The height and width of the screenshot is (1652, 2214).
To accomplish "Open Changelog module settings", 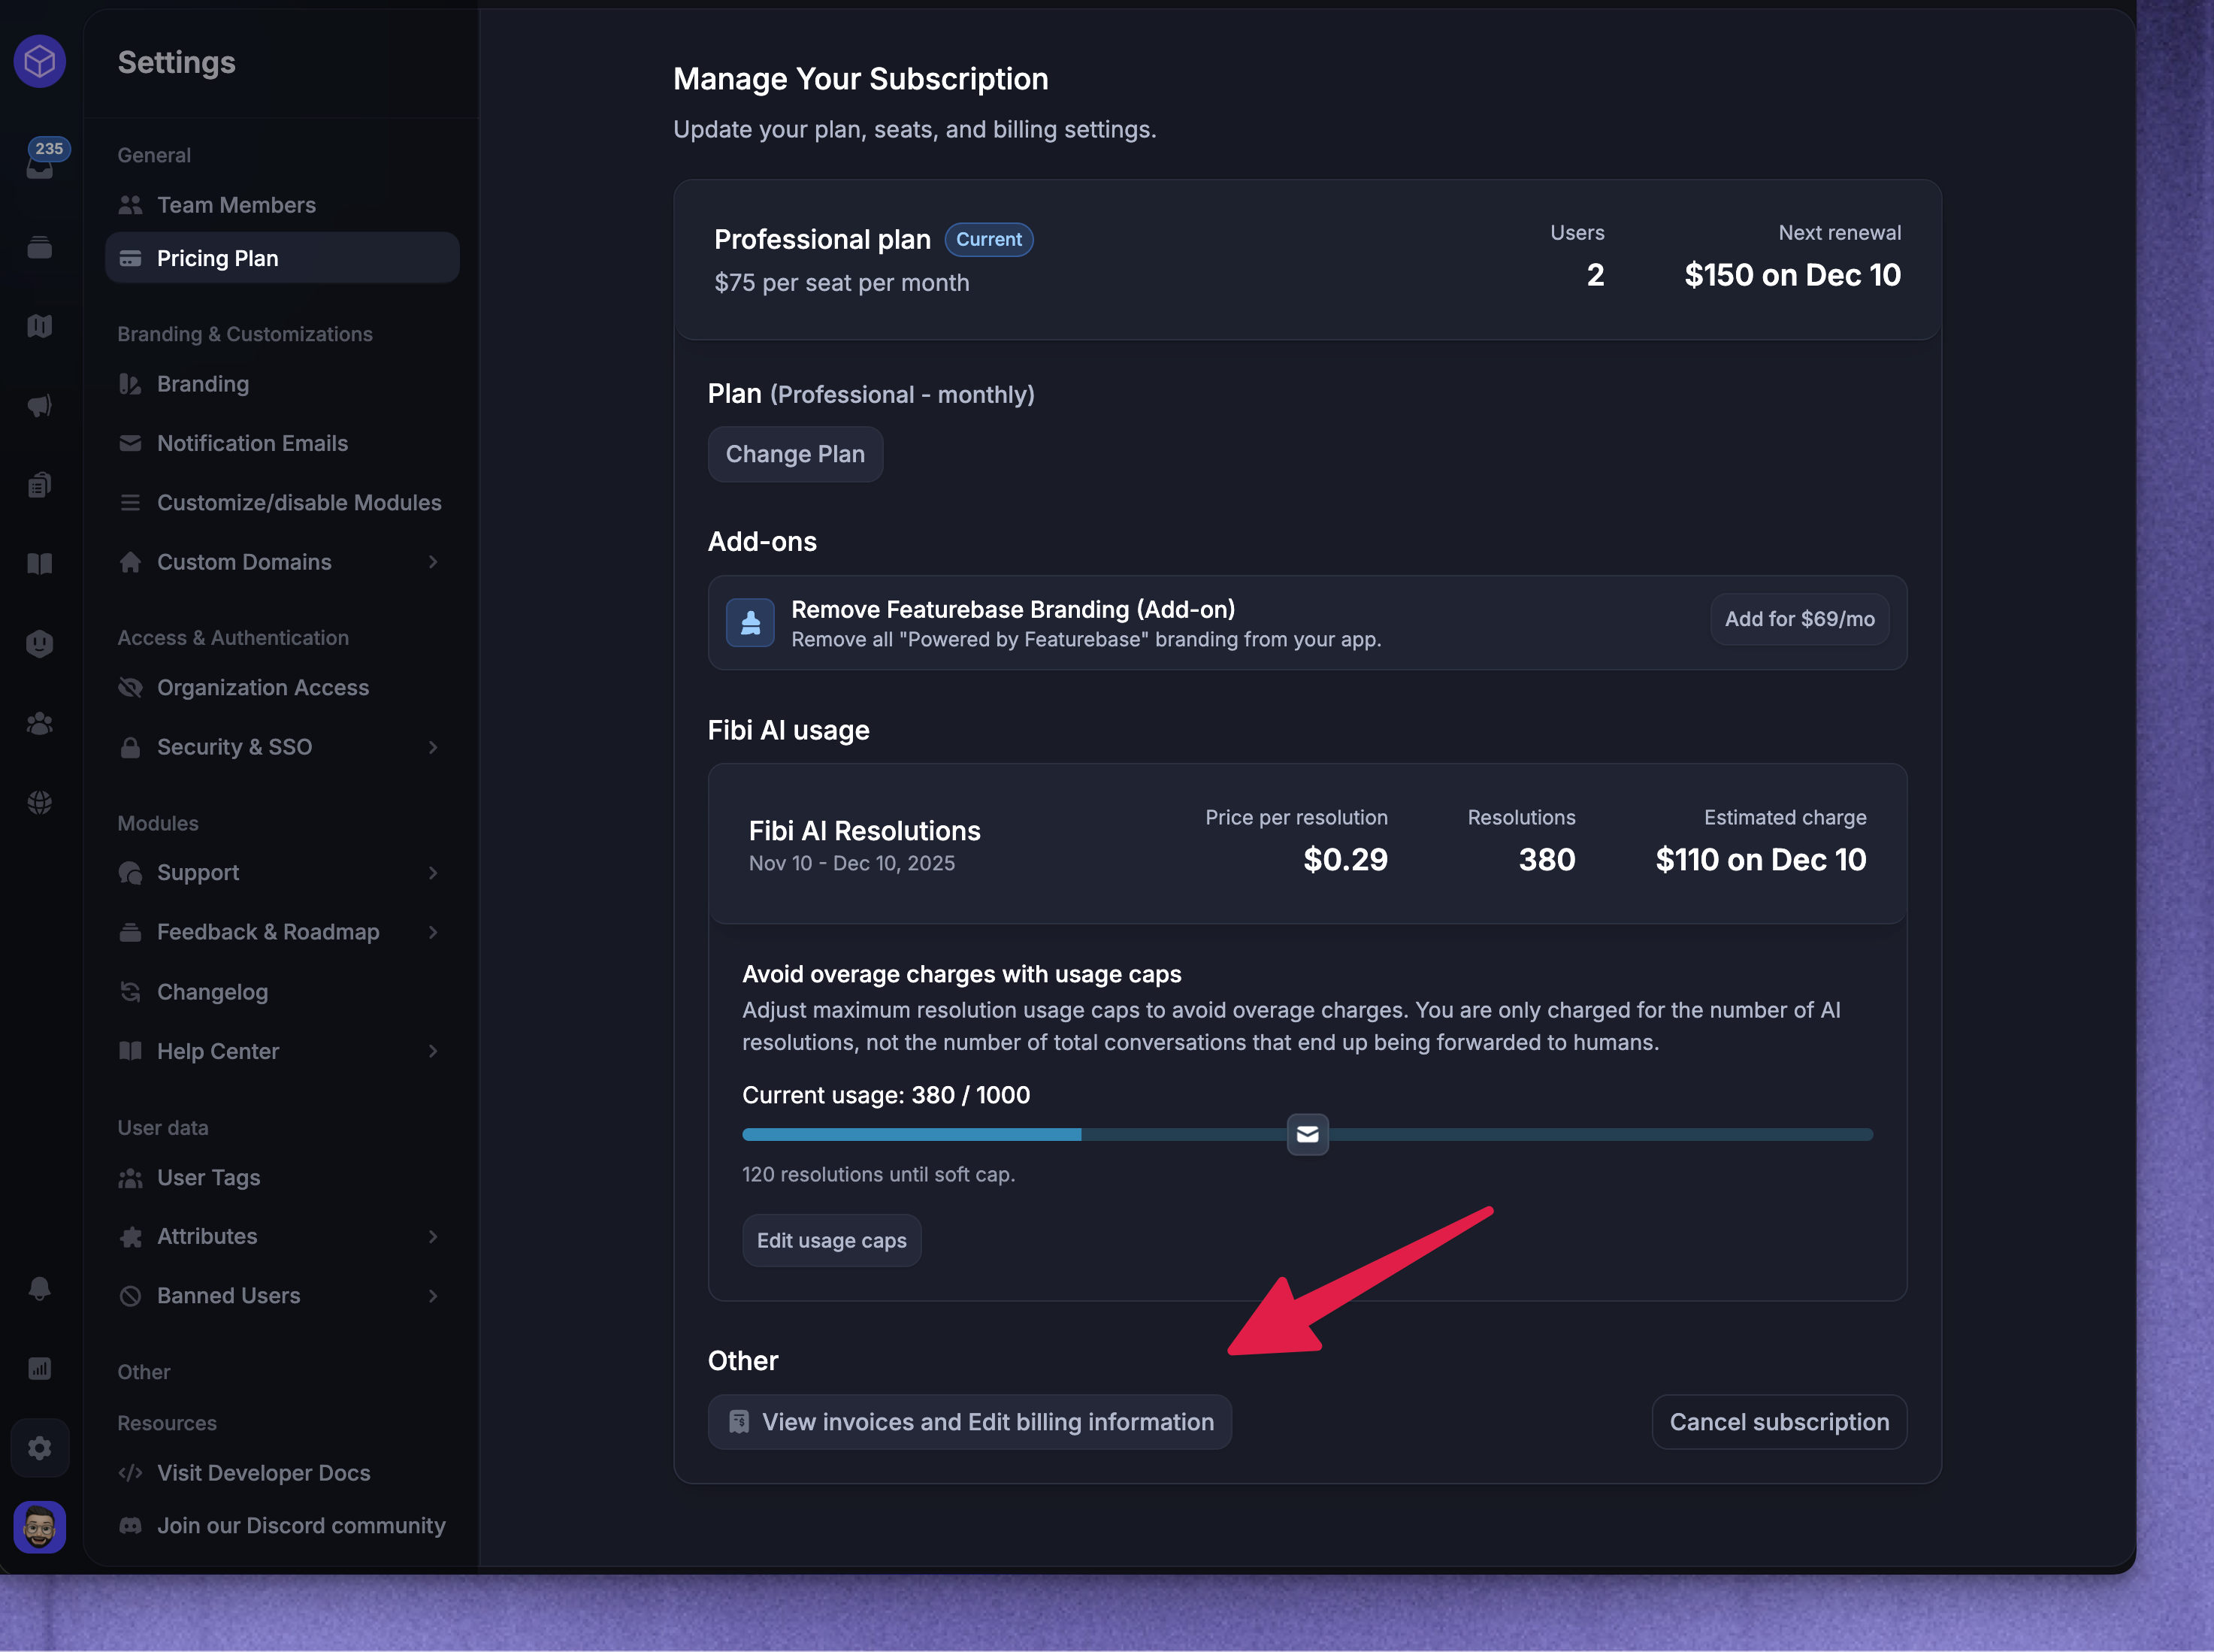I will pyautogui.click(x=282, y=992).
